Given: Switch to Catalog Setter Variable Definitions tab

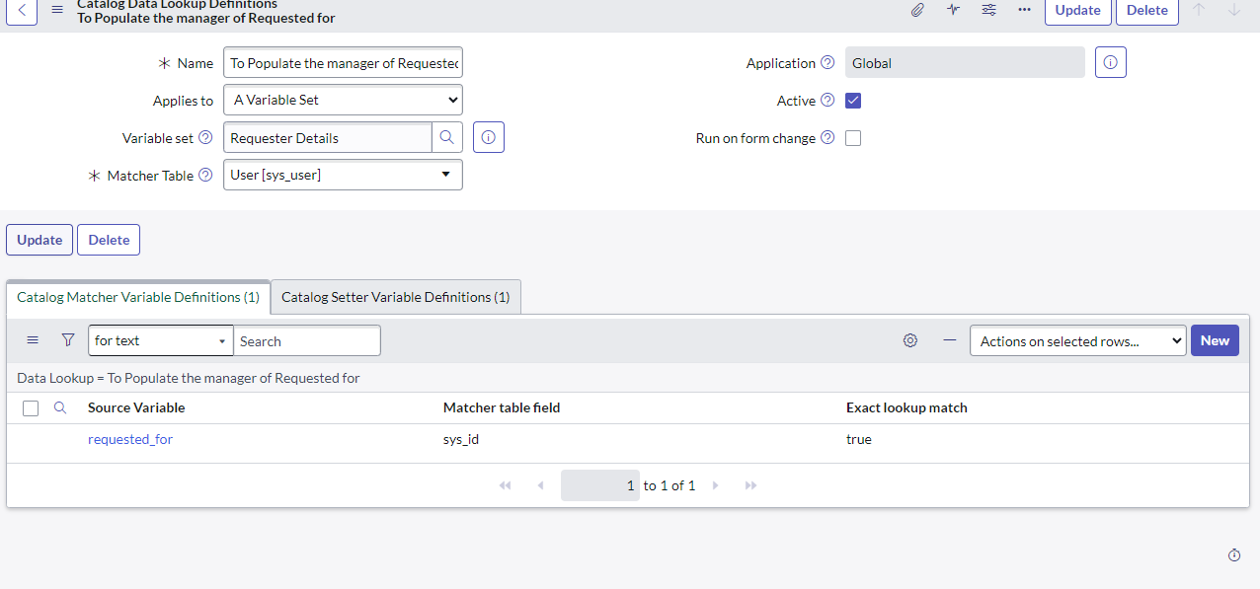Looking at the screenshot, I should click(395, 297).
